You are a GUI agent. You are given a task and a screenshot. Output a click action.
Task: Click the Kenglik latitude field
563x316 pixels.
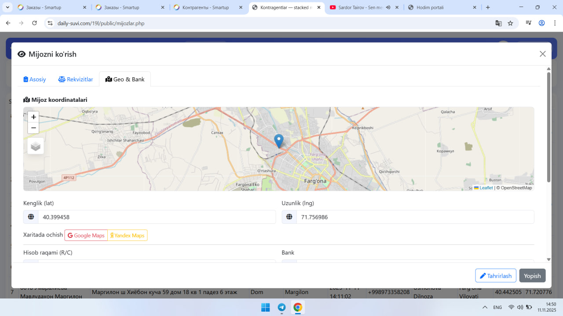pyautogui.click(x=156, y=217)
